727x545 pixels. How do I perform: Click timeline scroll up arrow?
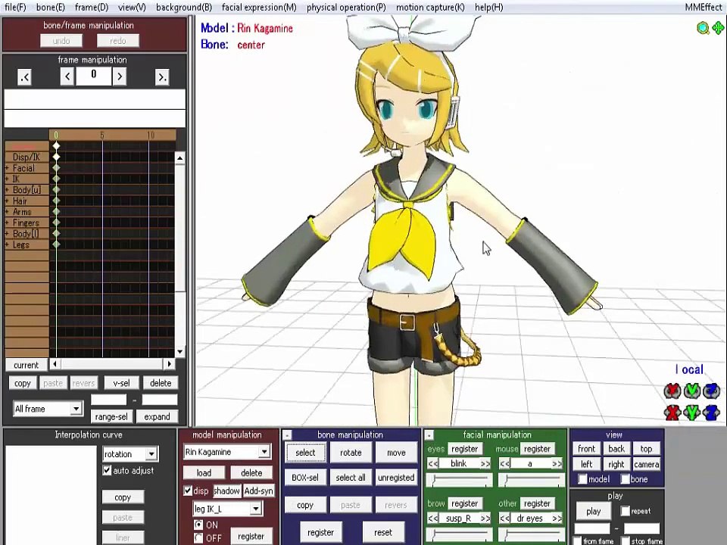[180, 158]
